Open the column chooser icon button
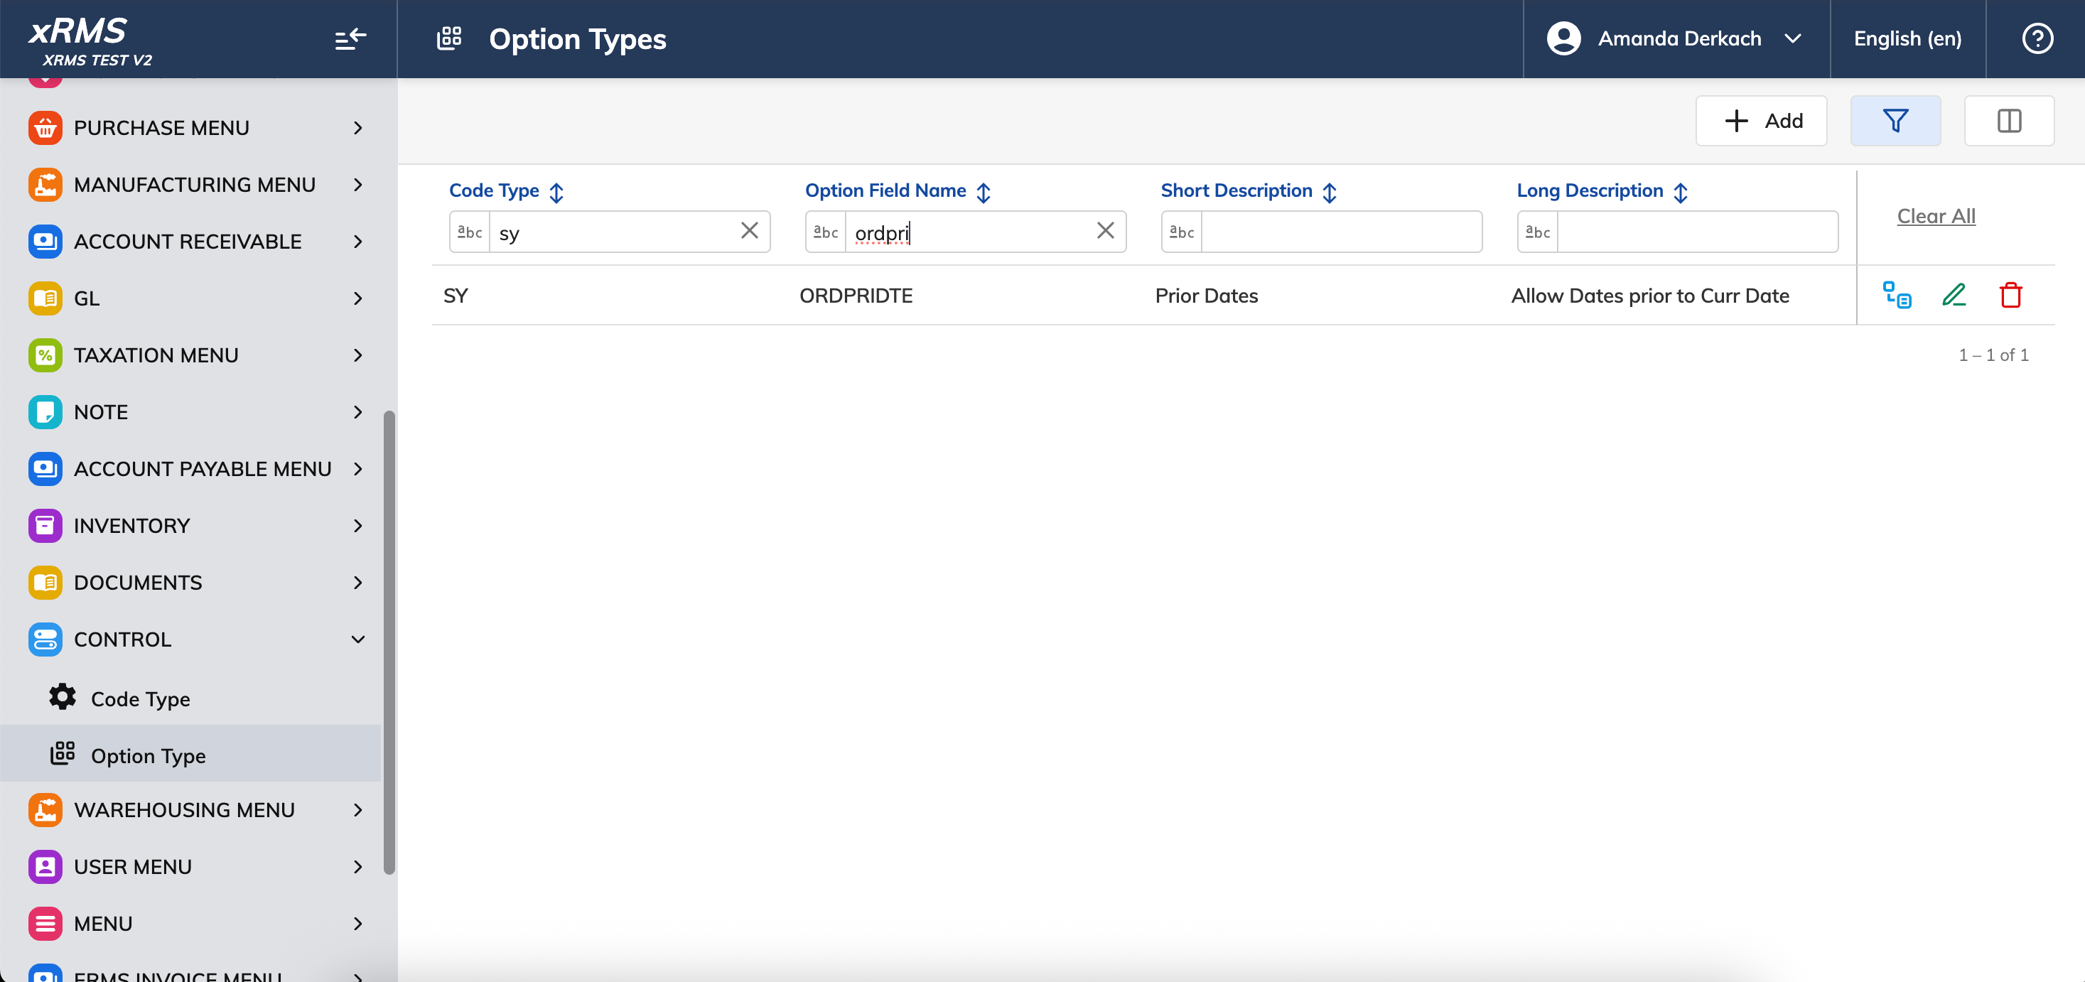2085x982 pixels. (x=2009, y=121)
